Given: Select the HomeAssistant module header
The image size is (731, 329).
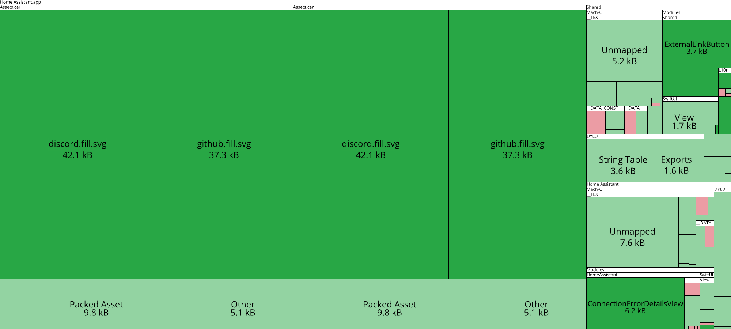Looking at the screenshot, I should click(643, 275).
